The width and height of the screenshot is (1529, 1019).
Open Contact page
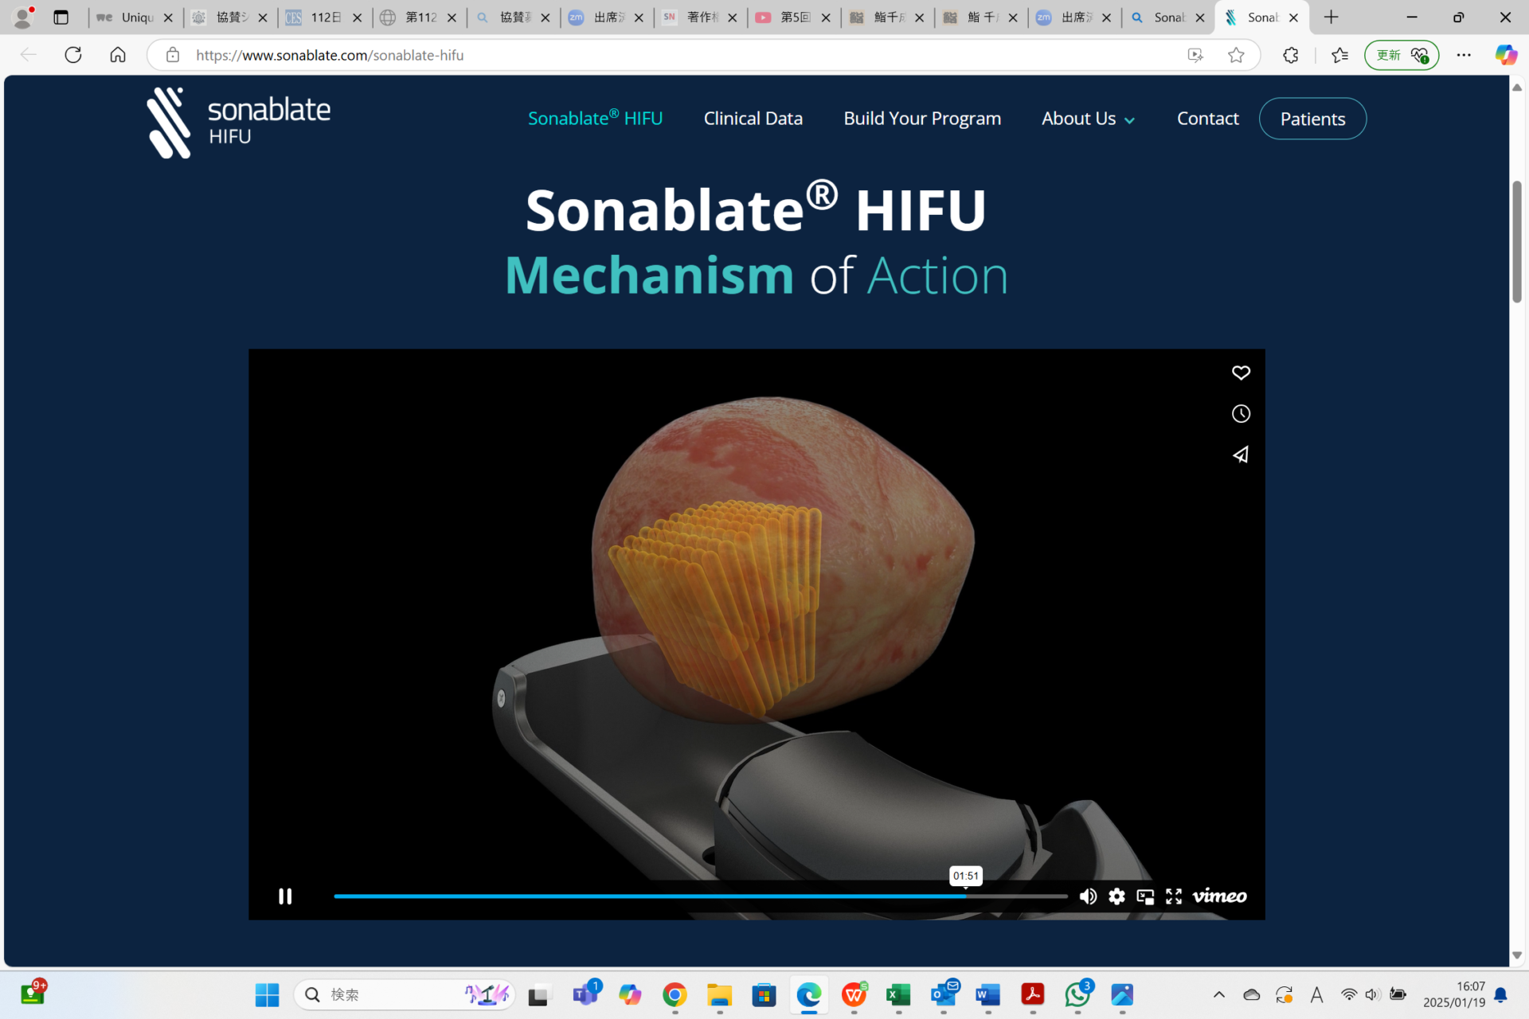pyautogui.click(x=1207, y=119)
